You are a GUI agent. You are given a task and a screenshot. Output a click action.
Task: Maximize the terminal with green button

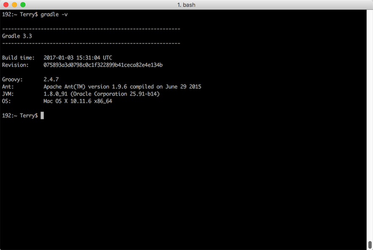[x=23, y=5]
